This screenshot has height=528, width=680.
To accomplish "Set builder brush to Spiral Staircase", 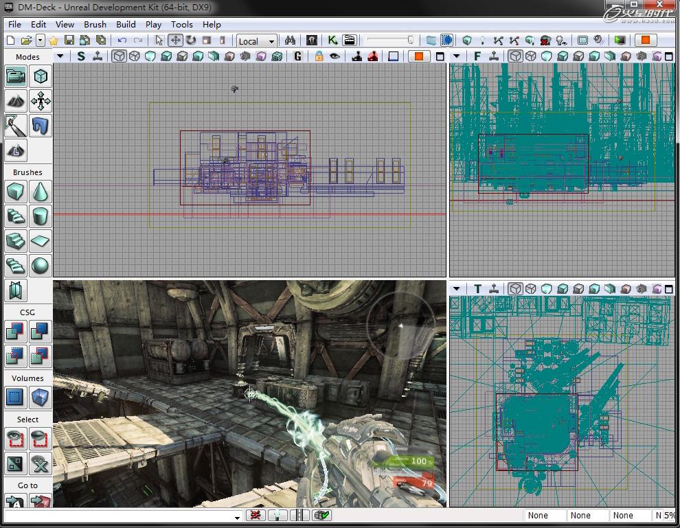I will pos(16,266).
